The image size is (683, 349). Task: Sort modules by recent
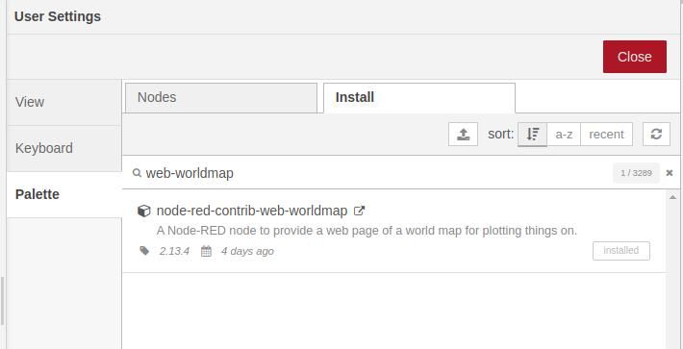click(x=606, y=135)
